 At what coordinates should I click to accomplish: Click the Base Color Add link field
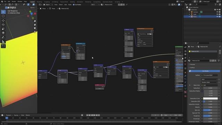(210, 85)
